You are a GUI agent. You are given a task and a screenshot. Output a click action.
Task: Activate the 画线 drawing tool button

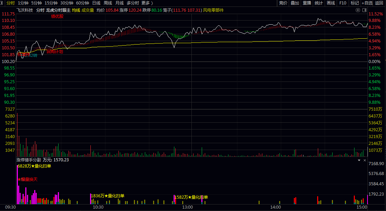(331, 3)
